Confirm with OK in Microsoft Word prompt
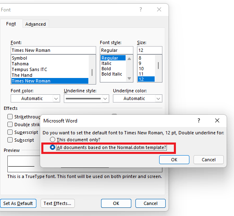The width and height of the screenshot is (234, 216). click(x=174, y=160)
